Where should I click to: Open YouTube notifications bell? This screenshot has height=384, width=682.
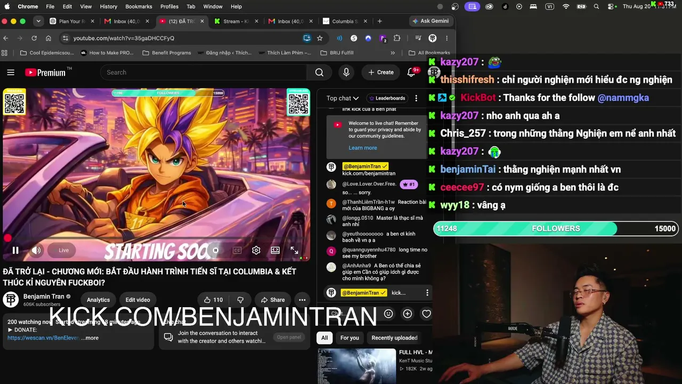[x=411, y=73]
